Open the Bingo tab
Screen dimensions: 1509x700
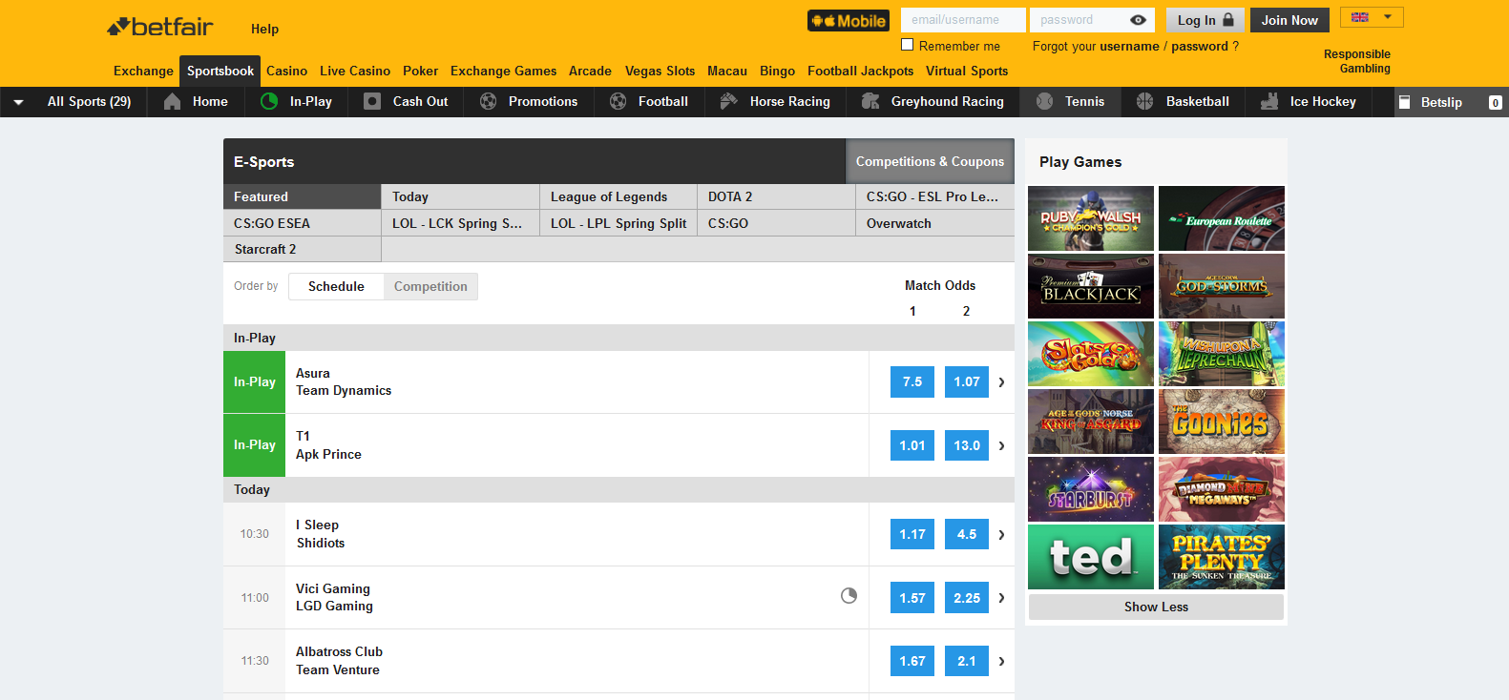[x=777, y=71]
